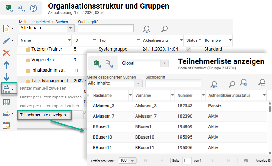Click the reset search icon in main window

[146, 29]
